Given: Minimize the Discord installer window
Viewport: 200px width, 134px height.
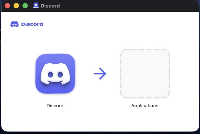Looking at the screenshot, I should [x=16, y=6].
